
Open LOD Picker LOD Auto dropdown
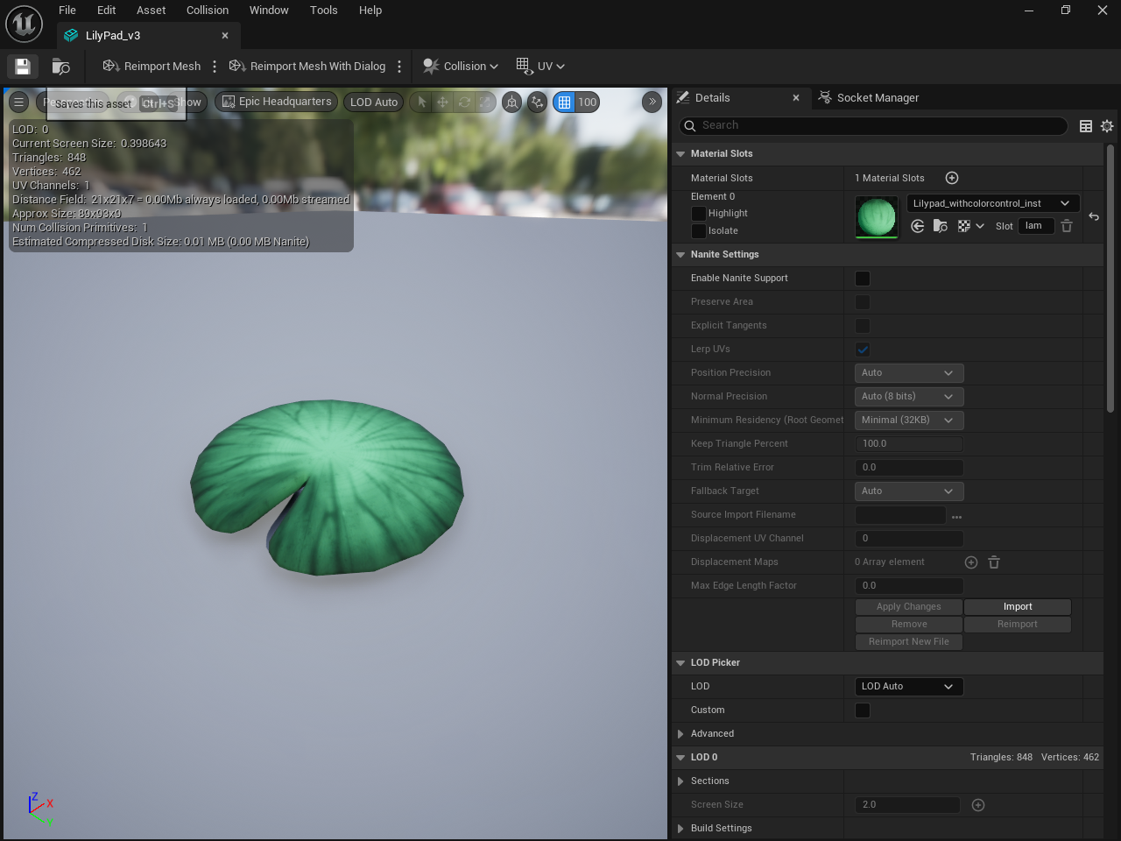pyautogui.click(x=909, y=687)
